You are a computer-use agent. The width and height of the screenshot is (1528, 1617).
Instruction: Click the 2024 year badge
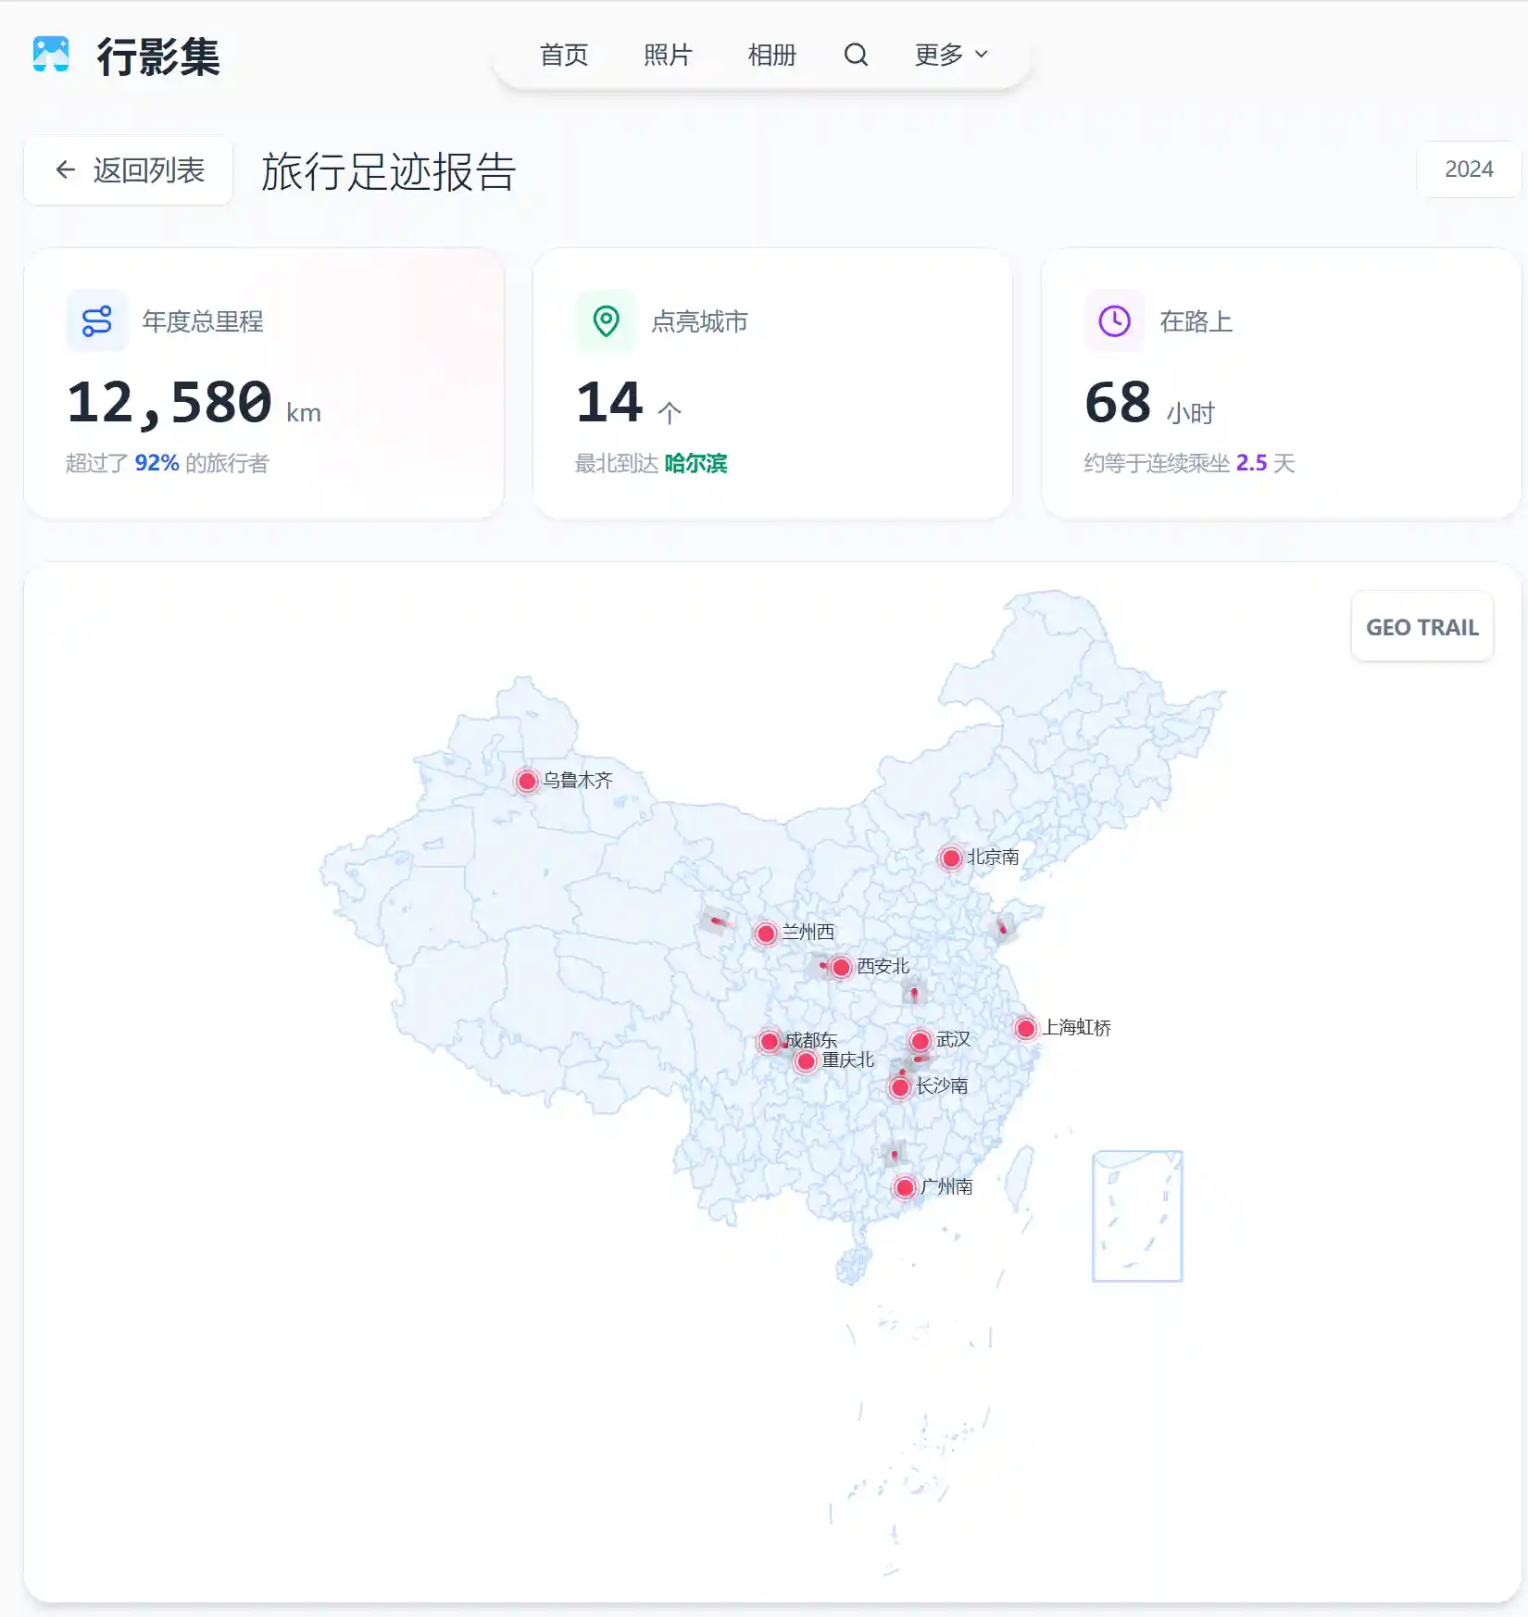[1469, 169]
